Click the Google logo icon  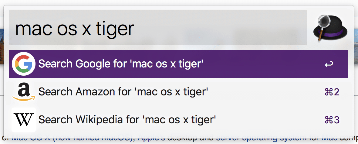[x=24, y=64]
